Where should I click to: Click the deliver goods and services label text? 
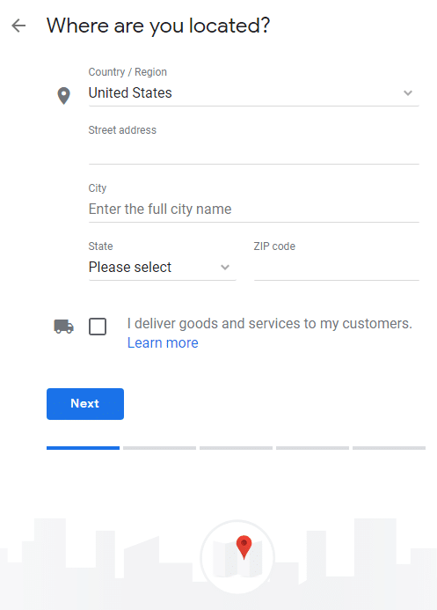pyautogui.click(x=270, y=324)
